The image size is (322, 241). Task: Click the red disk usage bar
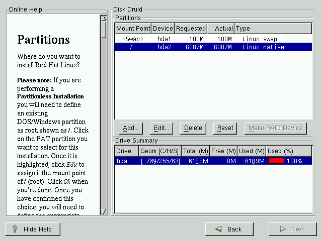click(276, 161)
